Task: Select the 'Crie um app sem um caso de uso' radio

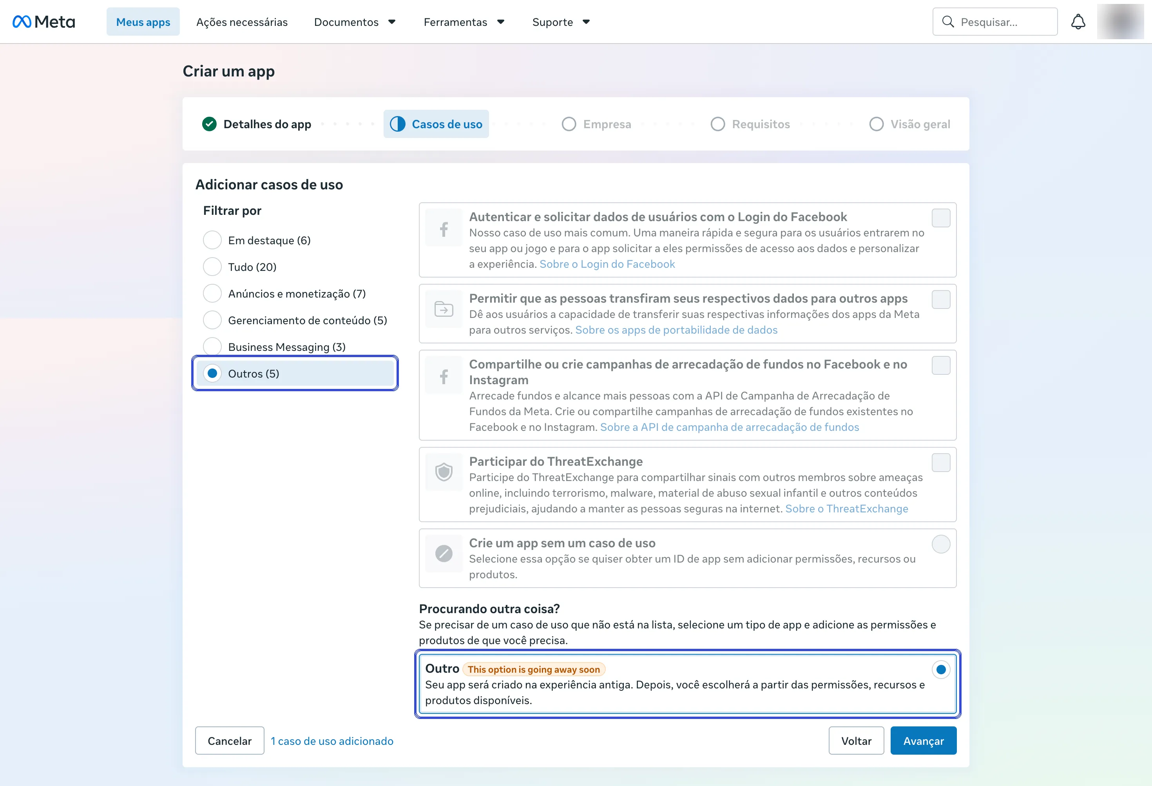Action: 940,544
